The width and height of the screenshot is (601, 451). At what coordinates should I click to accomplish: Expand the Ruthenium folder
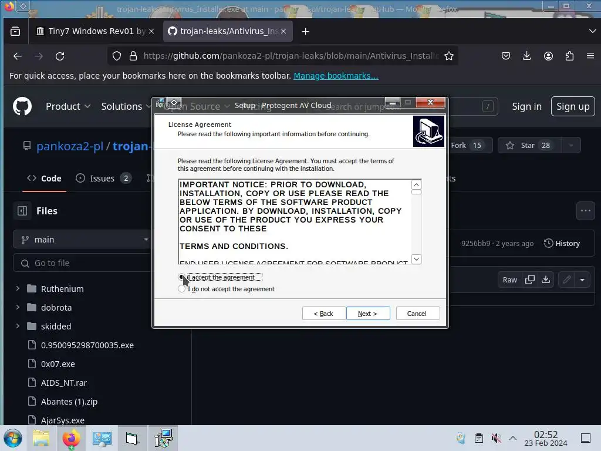[x=18, y=288]
